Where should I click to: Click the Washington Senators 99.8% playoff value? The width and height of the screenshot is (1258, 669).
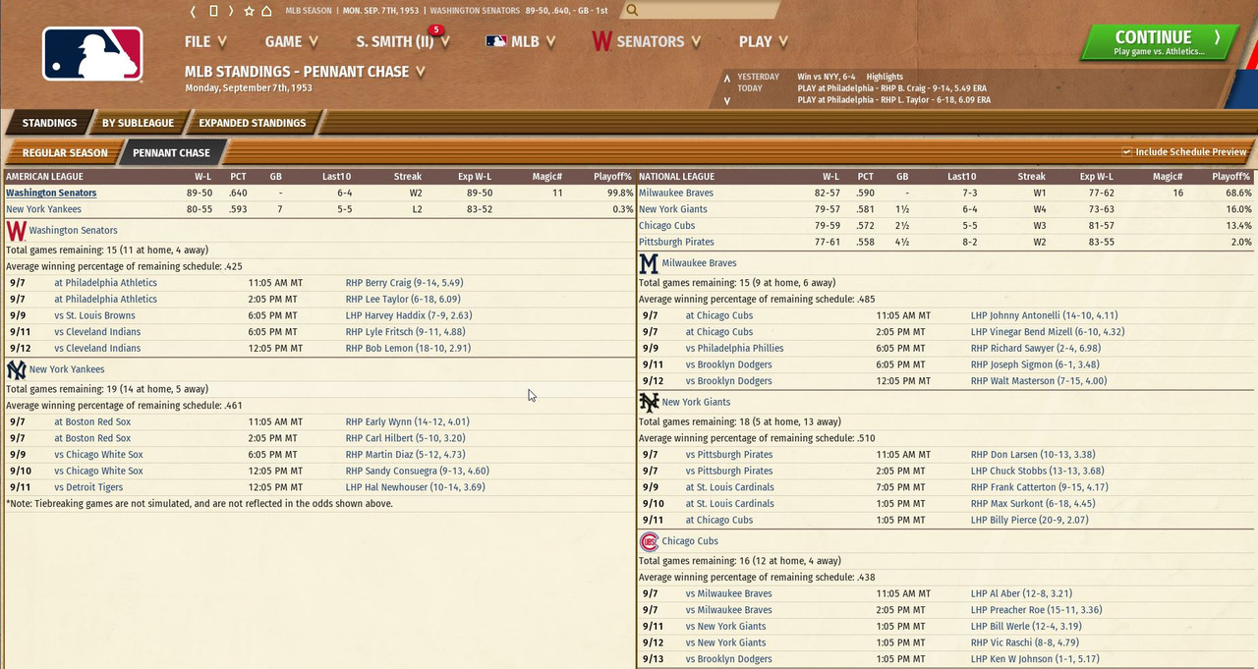[620, 194]
